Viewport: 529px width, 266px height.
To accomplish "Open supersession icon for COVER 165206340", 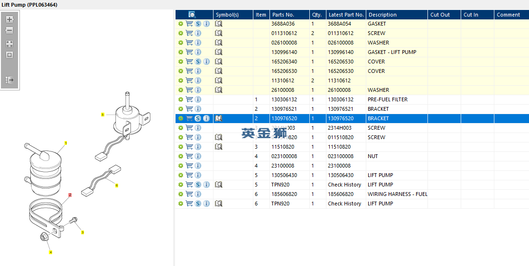I will (x=198, y=61).
